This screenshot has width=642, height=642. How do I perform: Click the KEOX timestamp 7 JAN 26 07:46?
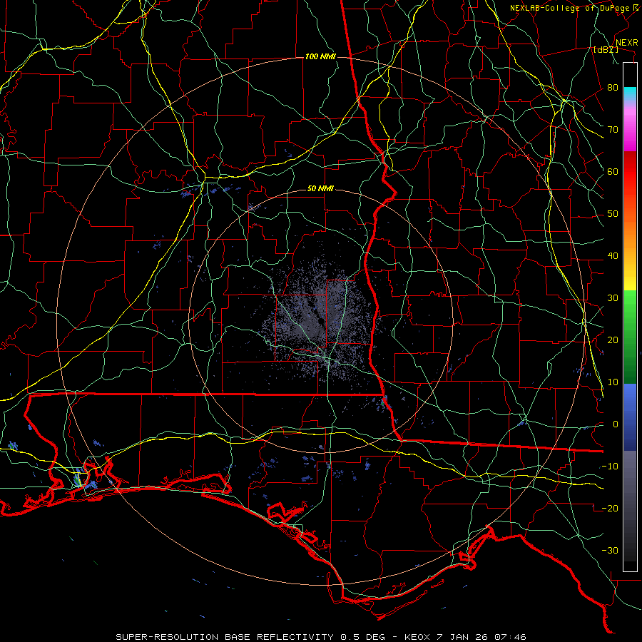pos(465,637)
